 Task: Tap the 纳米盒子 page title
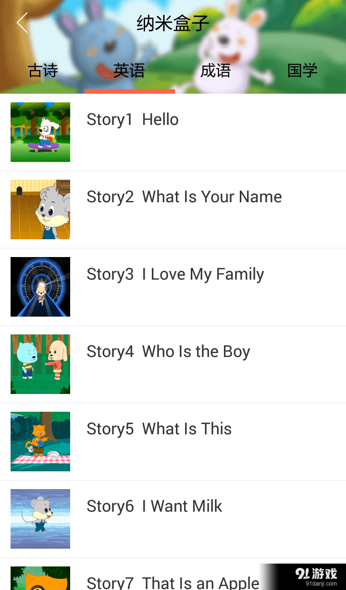[173, 23]
